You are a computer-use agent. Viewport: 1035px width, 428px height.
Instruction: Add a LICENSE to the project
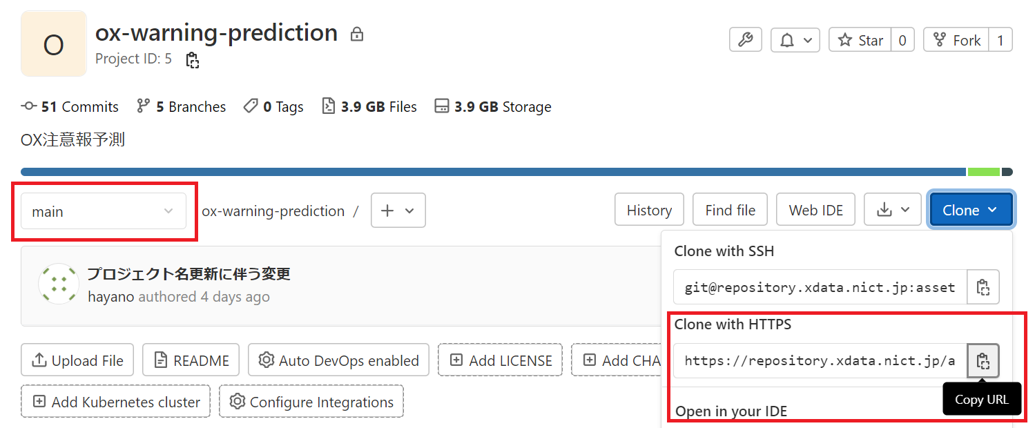(x=500, y=360)
